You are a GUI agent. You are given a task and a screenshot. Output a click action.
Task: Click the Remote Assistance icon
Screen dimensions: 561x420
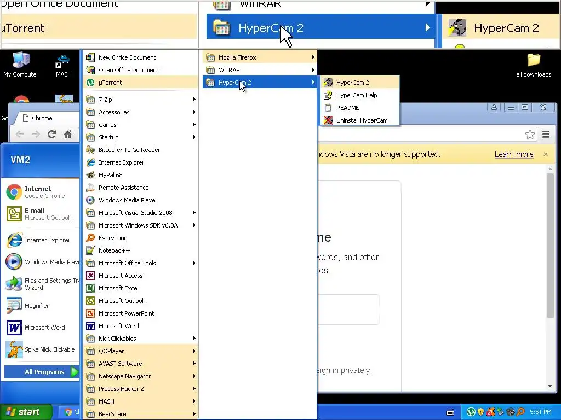pyautogui.click(x=90, y=188)
